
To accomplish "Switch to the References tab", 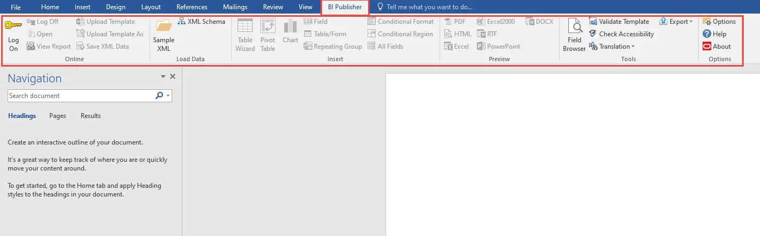I will pos(192,7).
